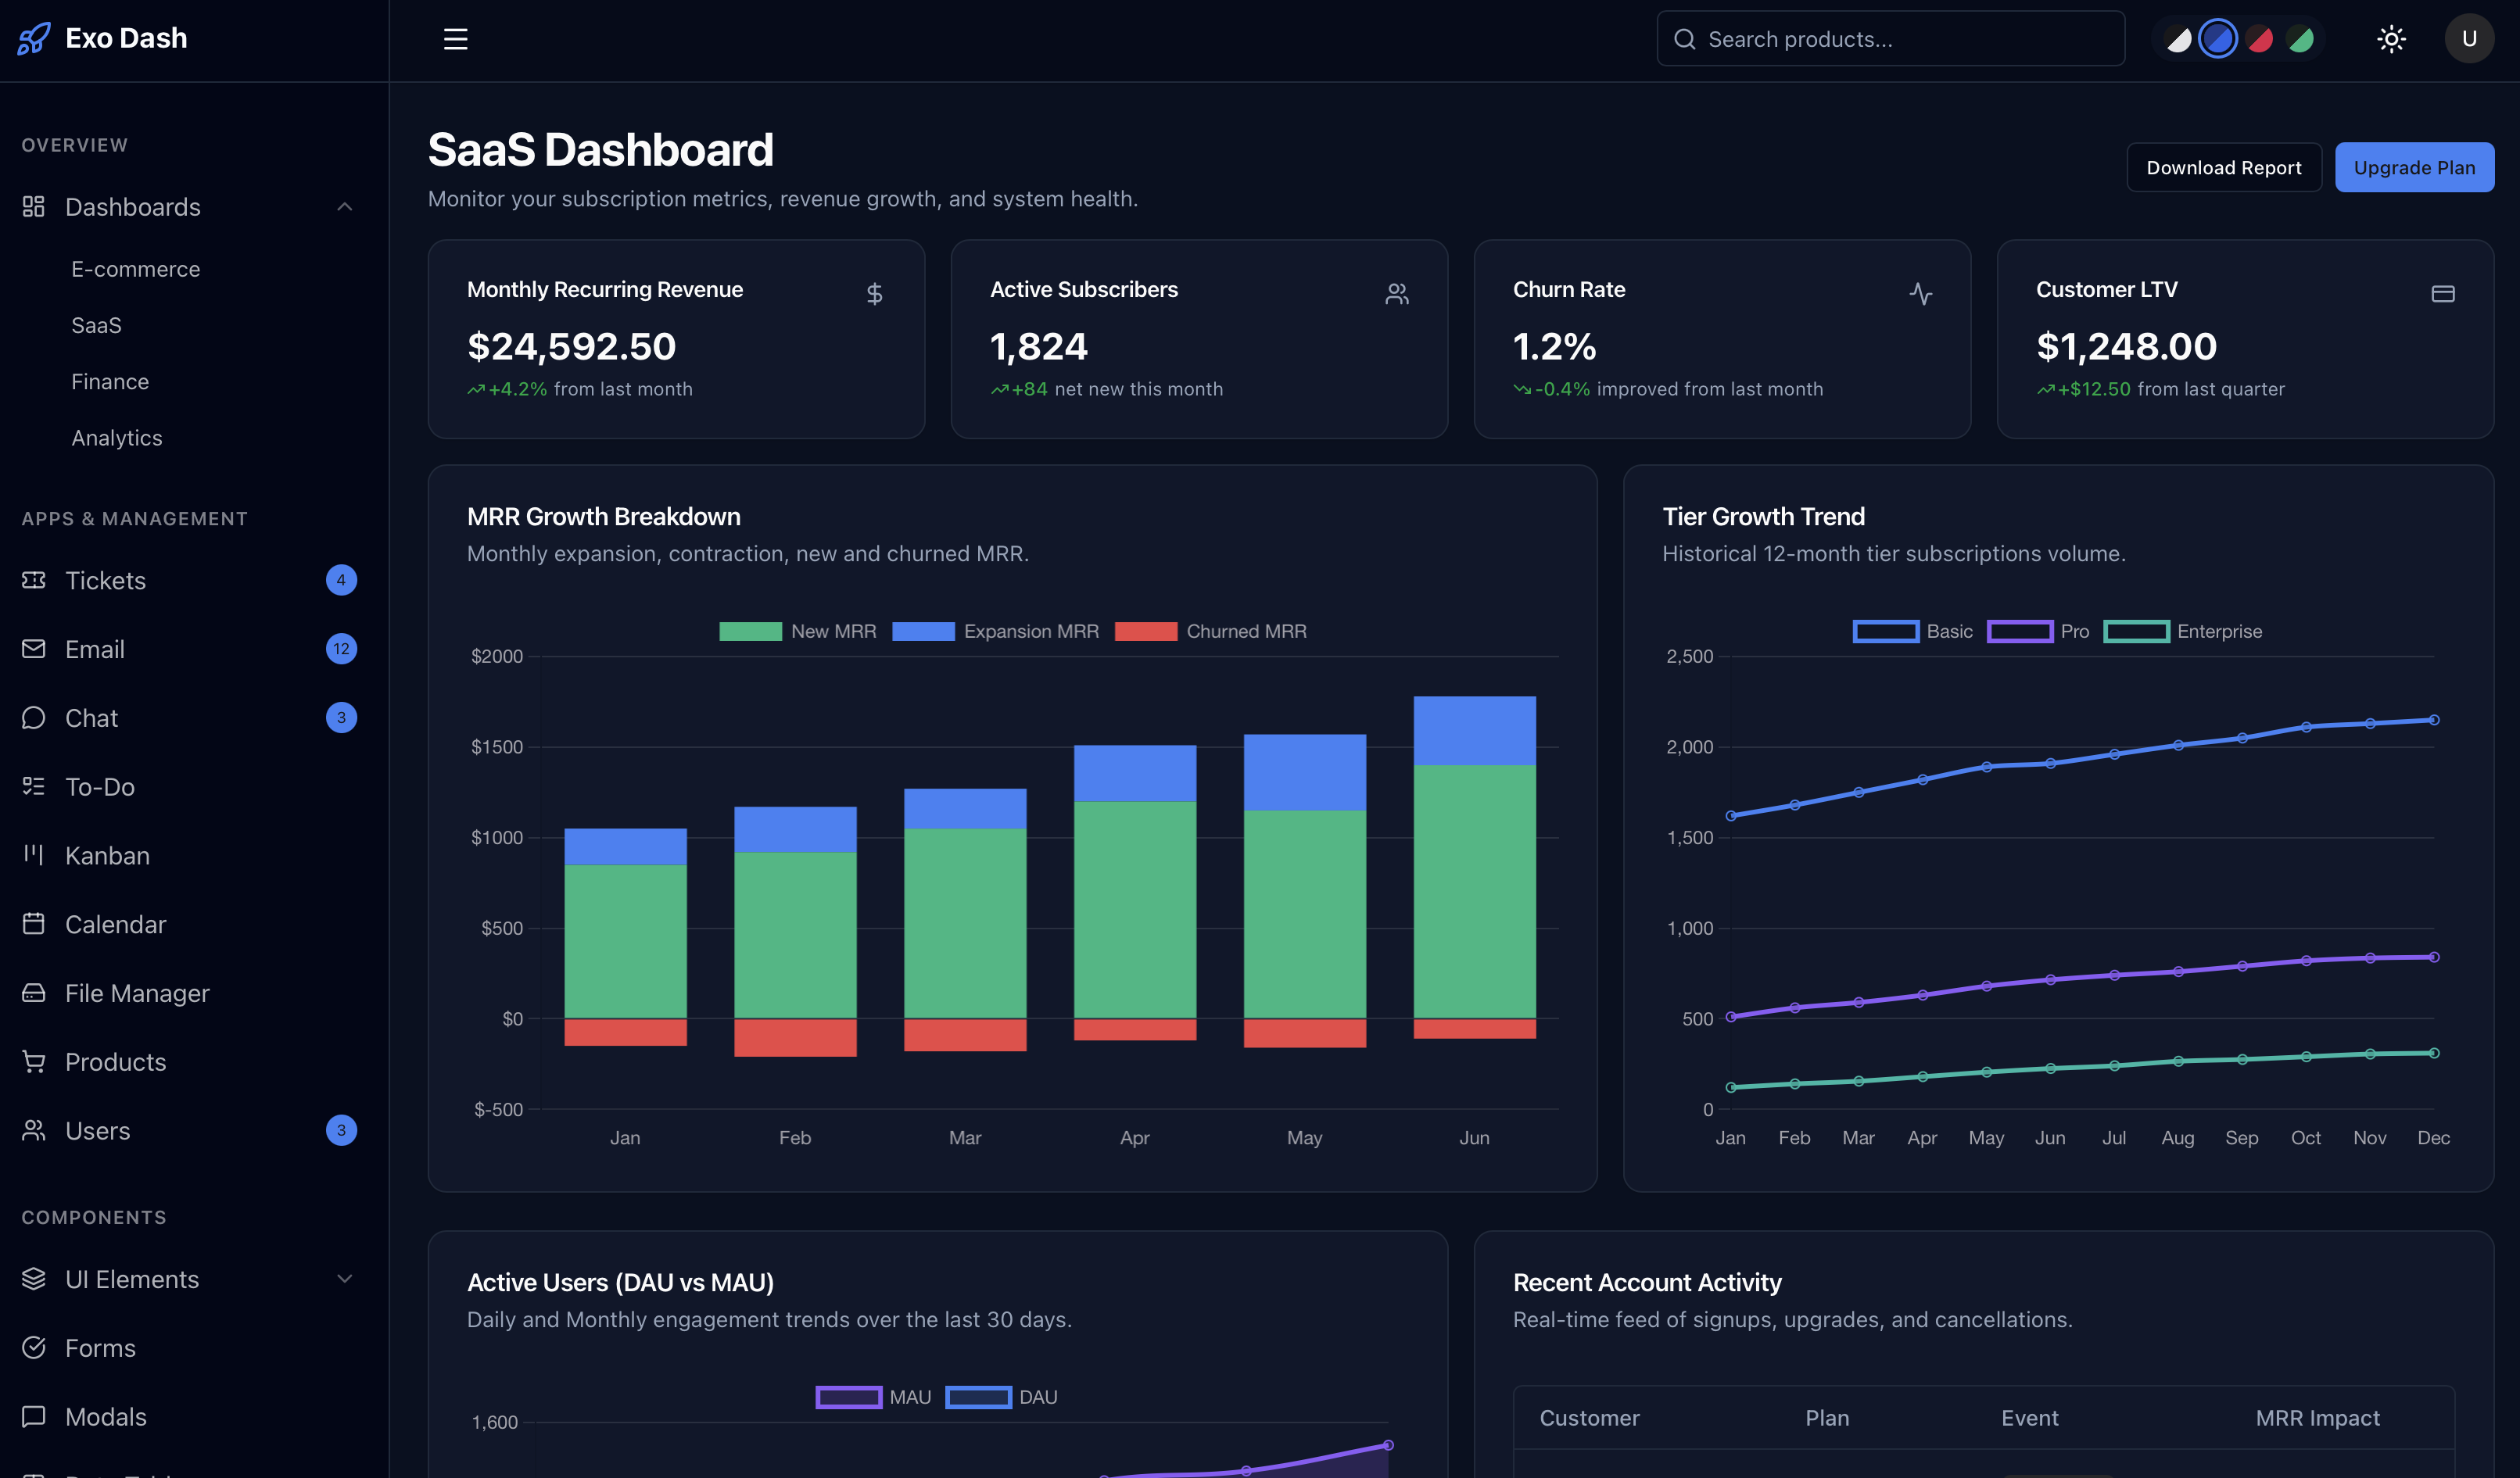Go to the File Manager page
The image size is (2520, 1478).
tap(137, 993)
